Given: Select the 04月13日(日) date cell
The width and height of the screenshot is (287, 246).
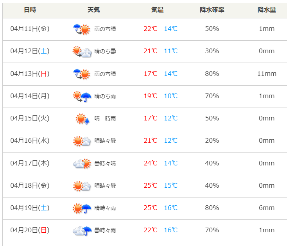Looking at the screenshot, I should (30, 74).
